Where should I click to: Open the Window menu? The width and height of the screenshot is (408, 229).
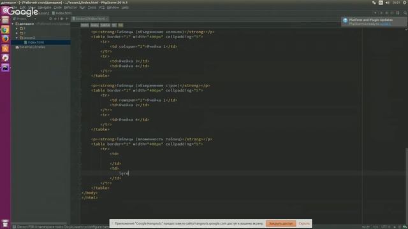point(113,8)
